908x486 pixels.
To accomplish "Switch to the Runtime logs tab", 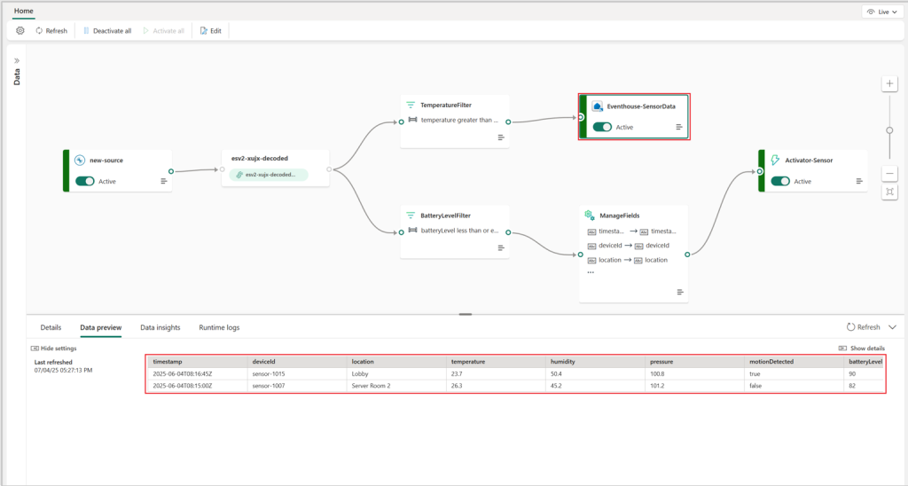I will click(x=219, y=327).
